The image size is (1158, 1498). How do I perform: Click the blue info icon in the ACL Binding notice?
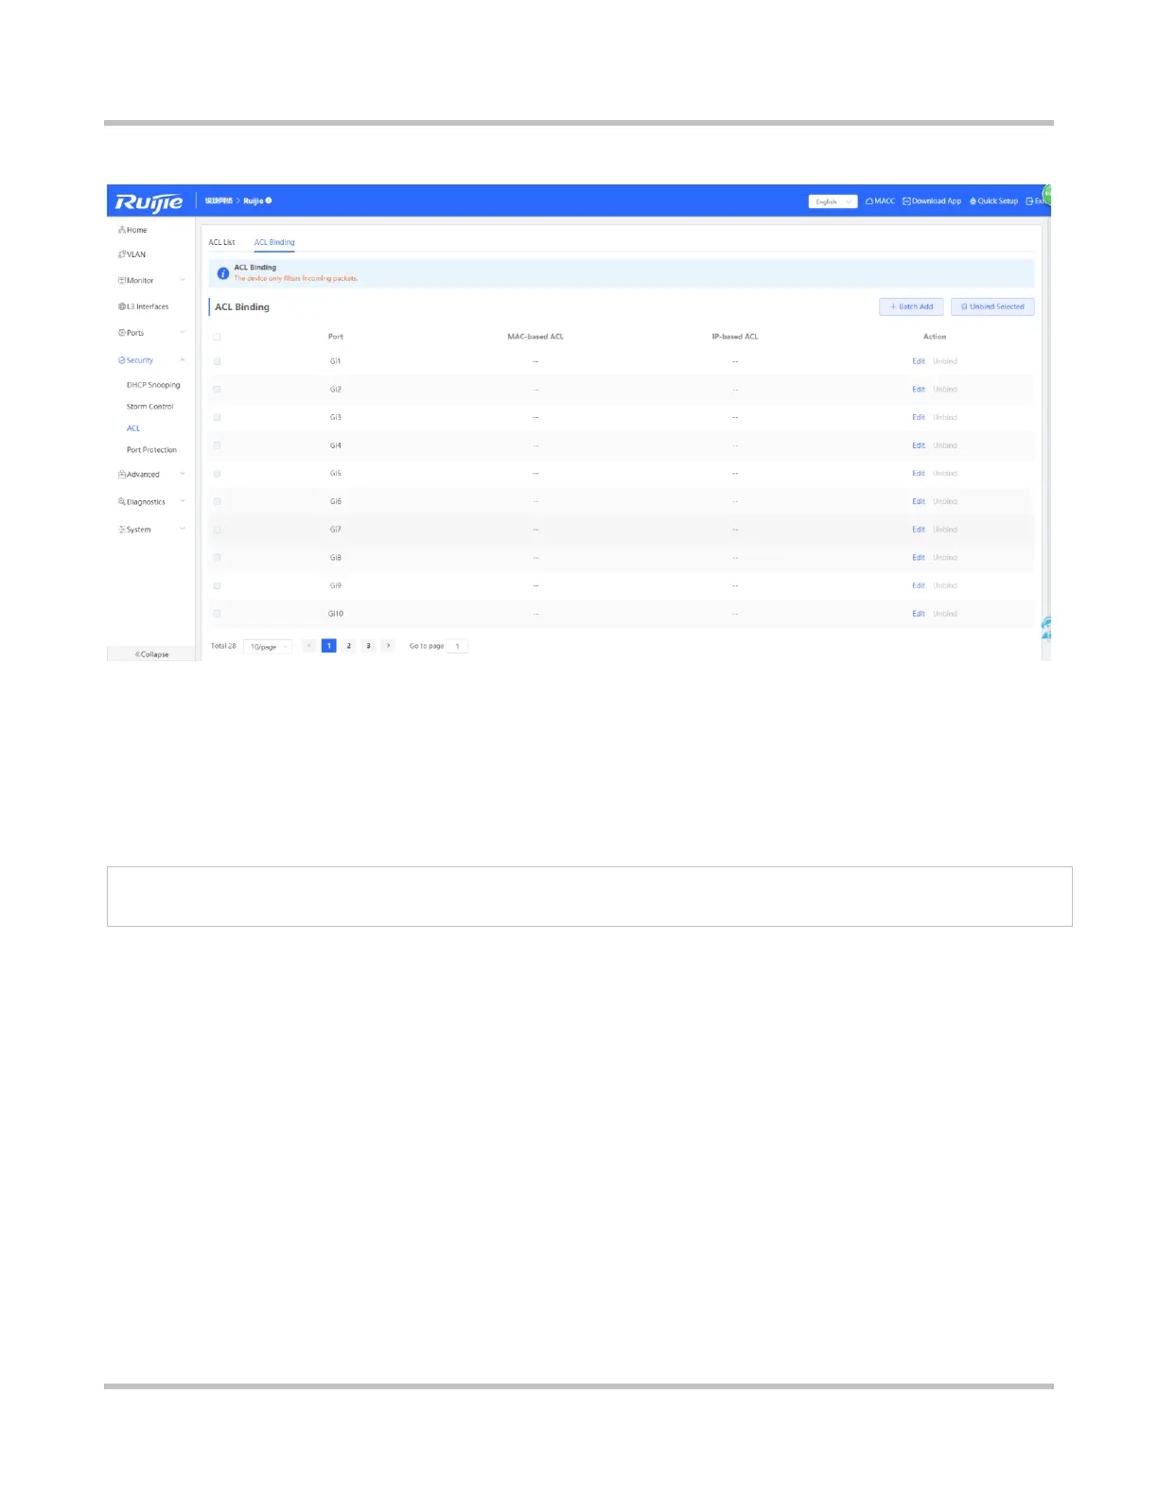point(223,273)
